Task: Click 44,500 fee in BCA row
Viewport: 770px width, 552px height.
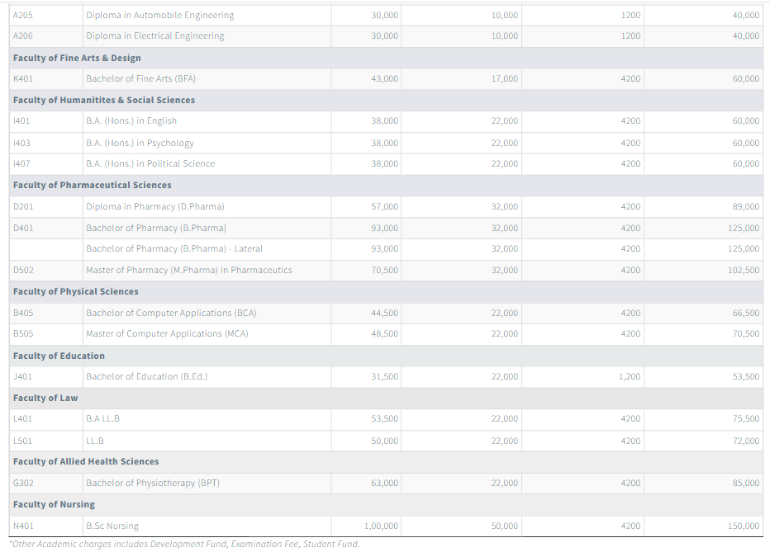Action: click(x=384, y=313)
